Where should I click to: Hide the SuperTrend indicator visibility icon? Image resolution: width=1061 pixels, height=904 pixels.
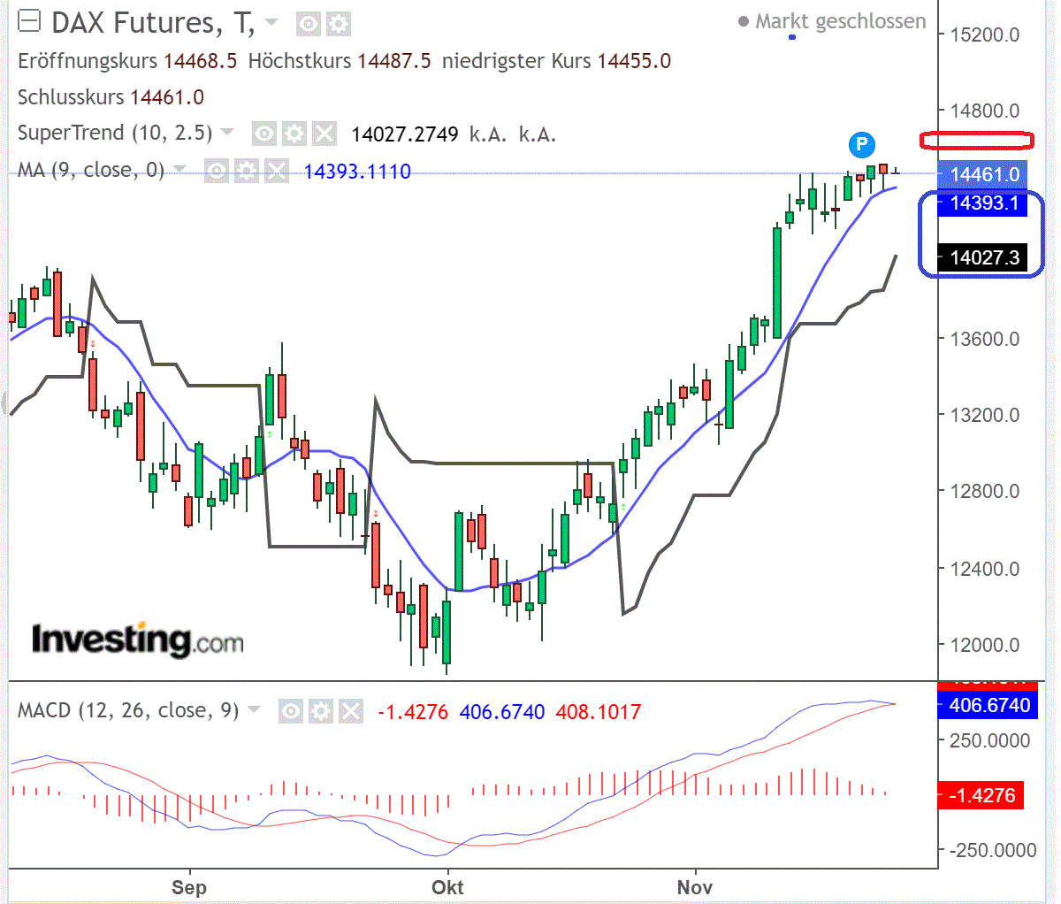(x=263, y=133)
